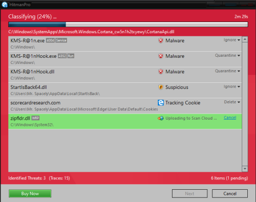Click the Malware label for KMS-R@1nHook.exe

pyautogui.click(x=175, y=56)
